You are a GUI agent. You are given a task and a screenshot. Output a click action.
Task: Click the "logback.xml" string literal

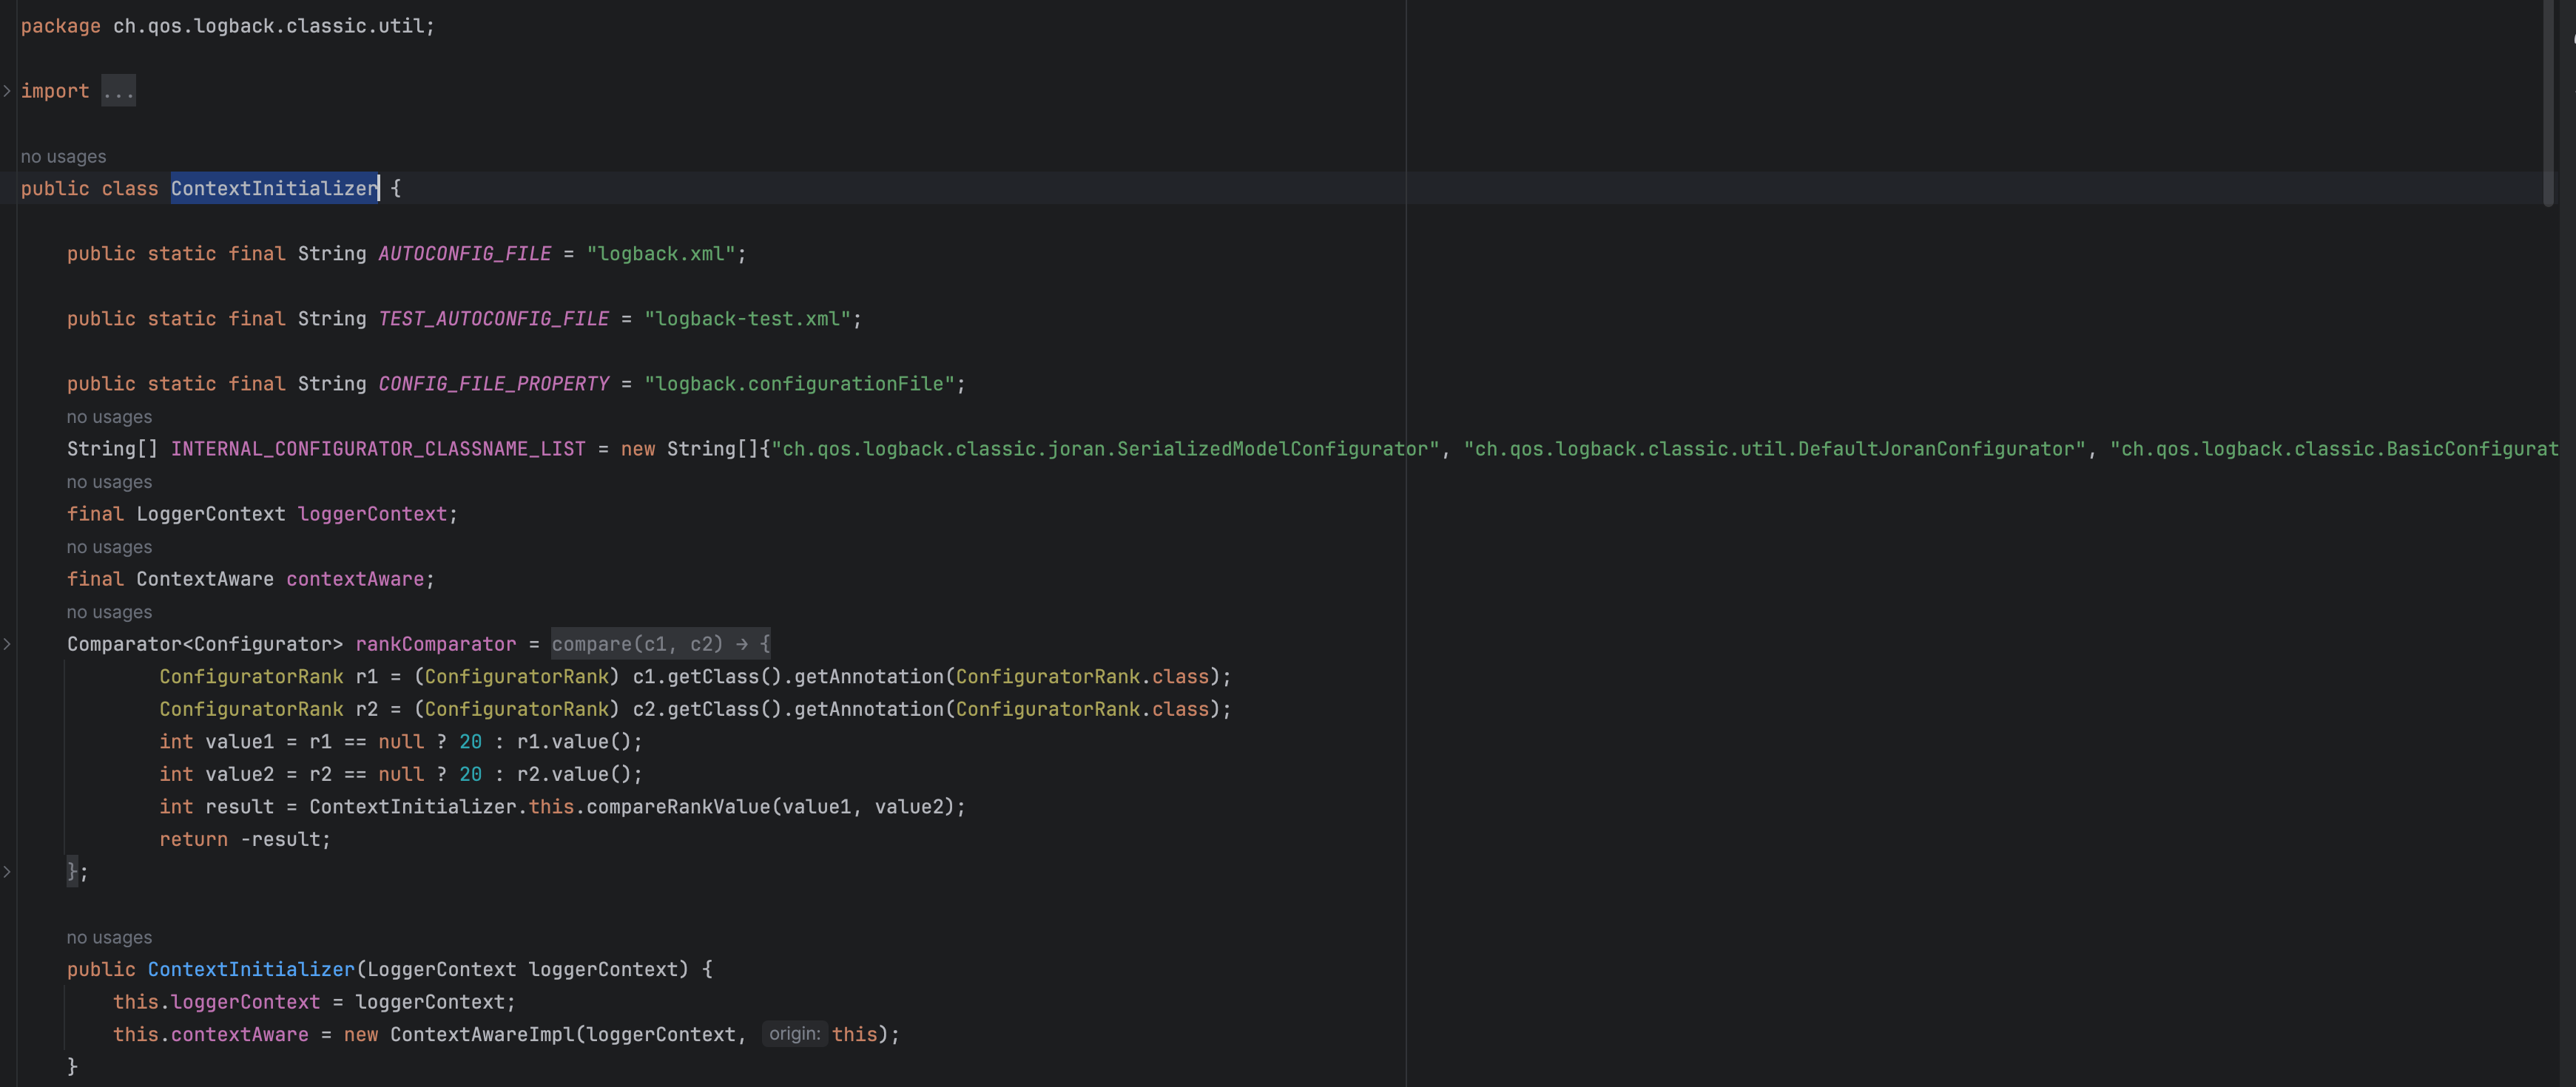point(661,254)
